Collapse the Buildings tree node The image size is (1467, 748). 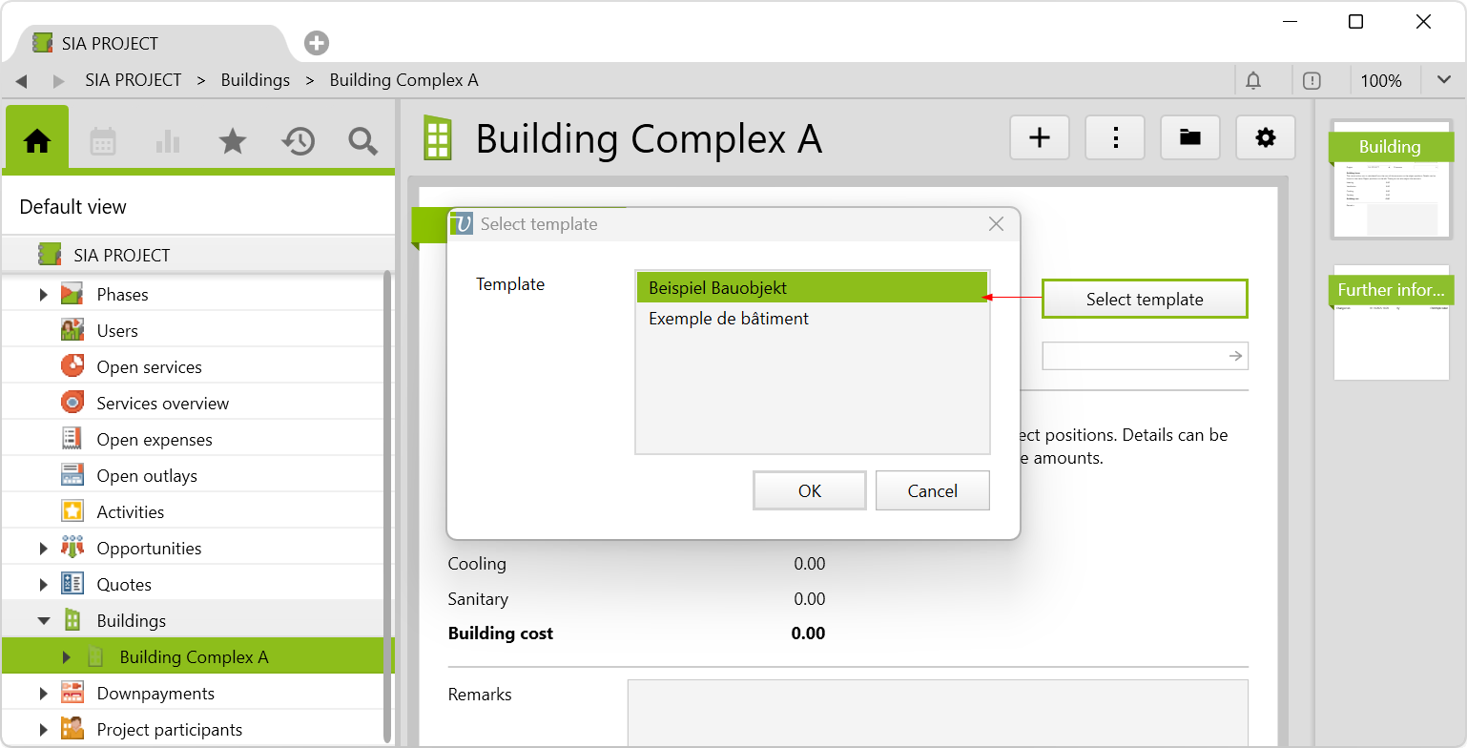coord(43,621)
